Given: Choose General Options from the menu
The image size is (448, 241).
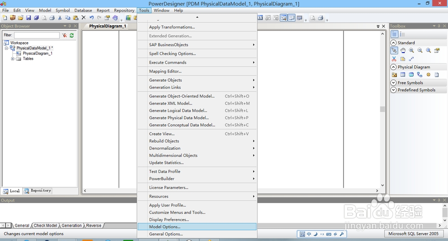Looking at the screenshot, I should point(197,234).
